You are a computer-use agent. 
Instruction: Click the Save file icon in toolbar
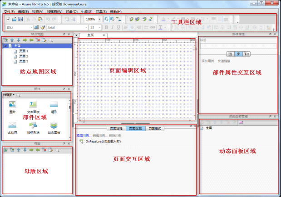click(20, 20)
